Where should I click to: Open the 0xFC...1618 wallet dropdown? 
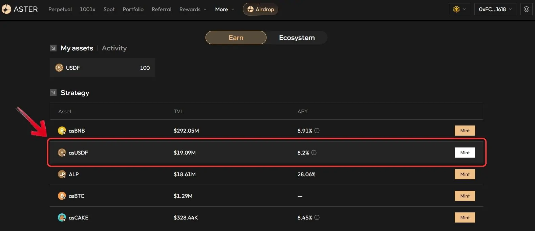click(495, 9)
